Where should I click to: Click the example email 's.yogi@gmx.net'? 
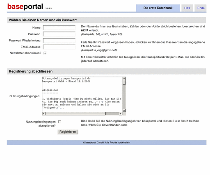[x=105, y=50]
